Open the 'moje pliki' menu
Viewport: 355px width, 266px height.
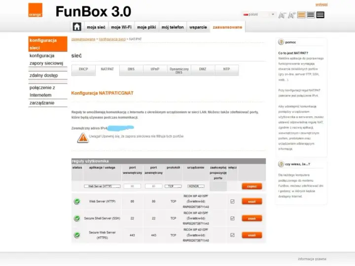[x=146, y=27]
